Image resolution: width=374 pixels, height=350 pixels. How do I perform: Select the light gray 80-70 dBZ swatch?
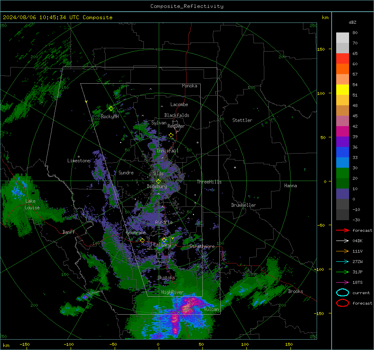click(342, 38)
